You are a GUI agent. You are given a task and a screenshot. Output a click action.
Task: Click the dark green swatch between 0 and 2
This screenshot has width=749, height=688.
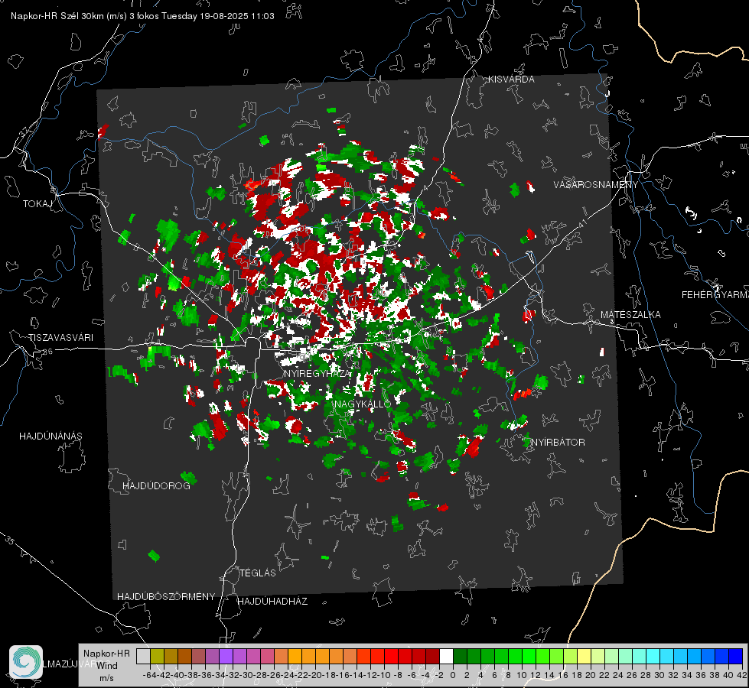[460, 656]
